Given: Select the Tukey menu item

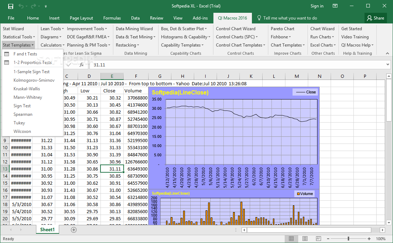Looking at the screenshot, I should pos(32,123).
